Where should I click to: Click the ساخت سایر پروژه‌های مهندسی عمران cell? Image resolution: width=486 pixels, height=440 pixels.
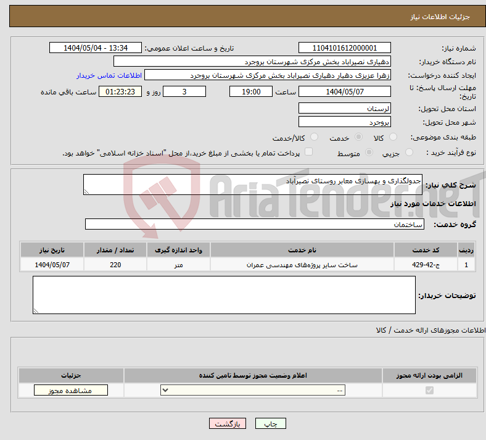(302, 265)
